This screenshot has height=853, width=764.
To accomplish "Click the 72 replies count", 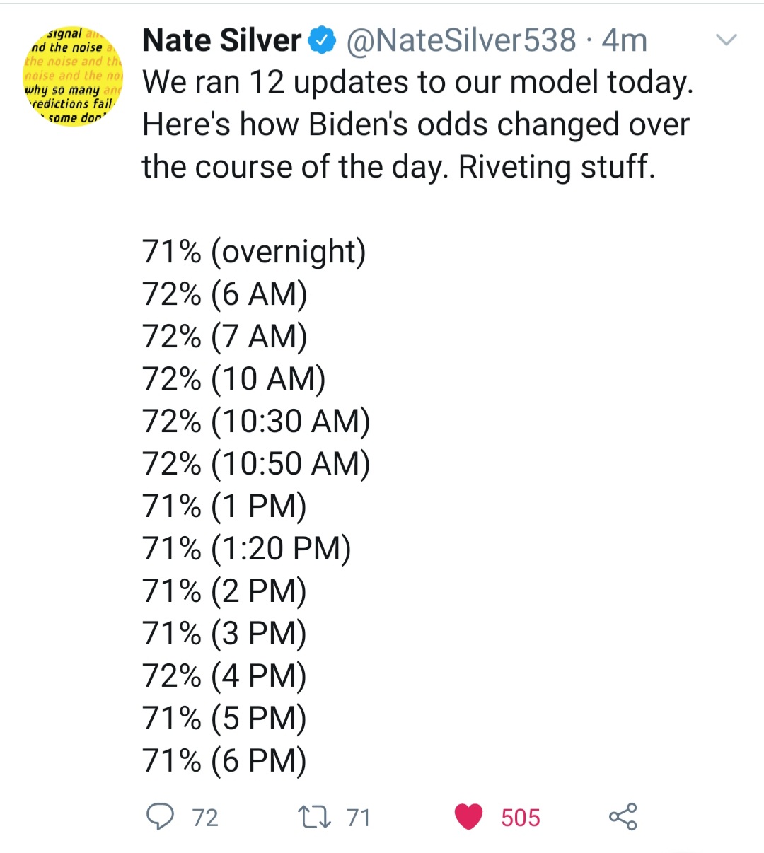I will (205, 818).
